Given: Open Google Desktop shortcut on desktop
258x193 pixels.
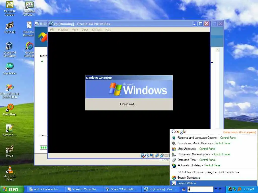Looking at the screenshot, I should 29,50.
